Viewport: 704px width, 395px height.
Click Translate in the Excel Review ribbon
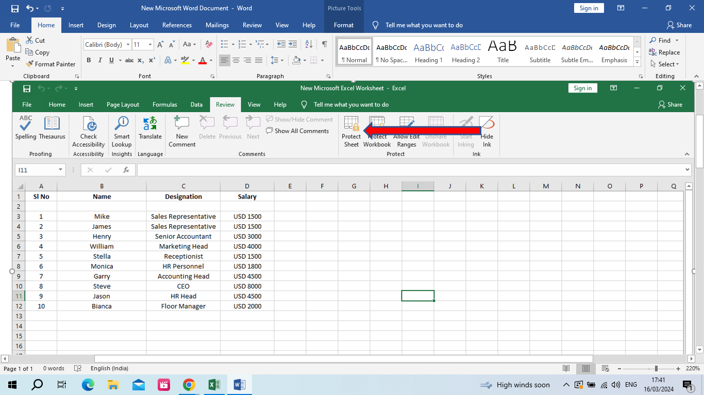(150, 128)
